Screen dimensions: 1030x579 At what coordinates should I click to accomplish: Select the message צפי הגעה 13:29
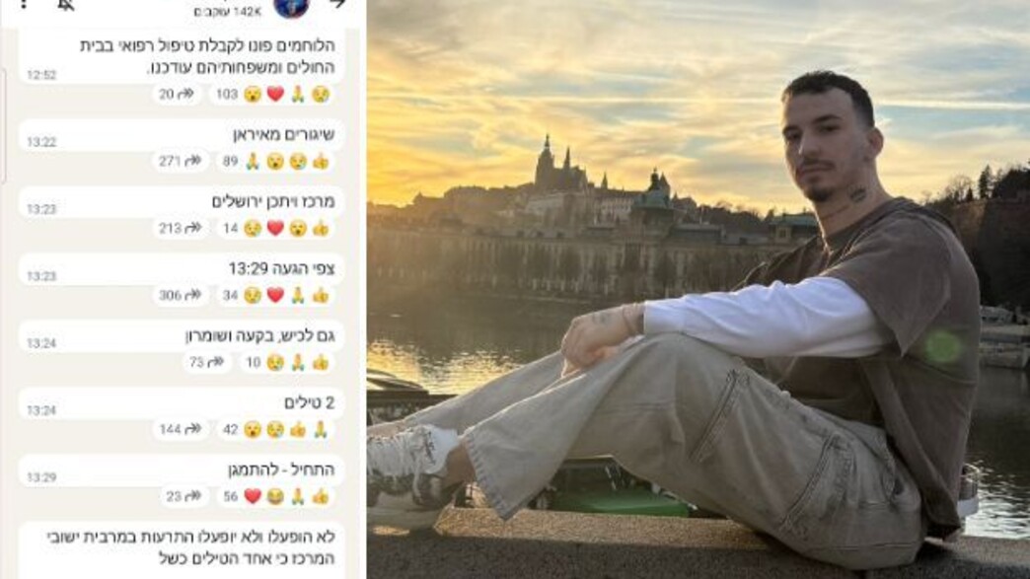tap(182, 269)
